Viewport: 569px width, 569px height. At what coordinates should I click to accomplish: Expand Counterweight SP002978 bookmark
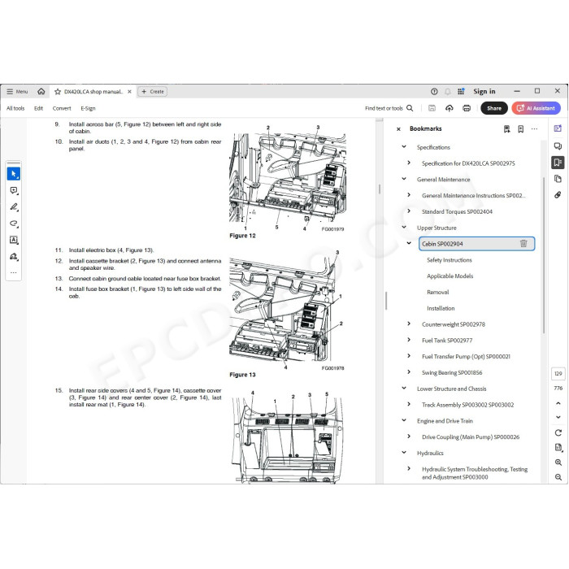409,324
